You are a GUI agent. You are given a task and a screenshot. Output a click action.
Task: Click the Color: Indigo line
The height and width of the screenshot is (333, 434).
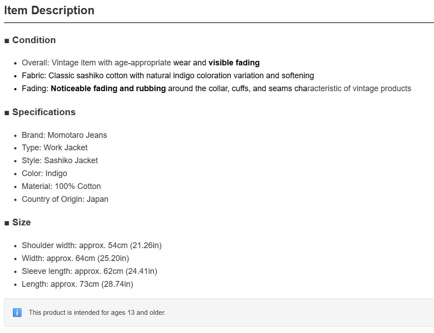pos(44,173)
